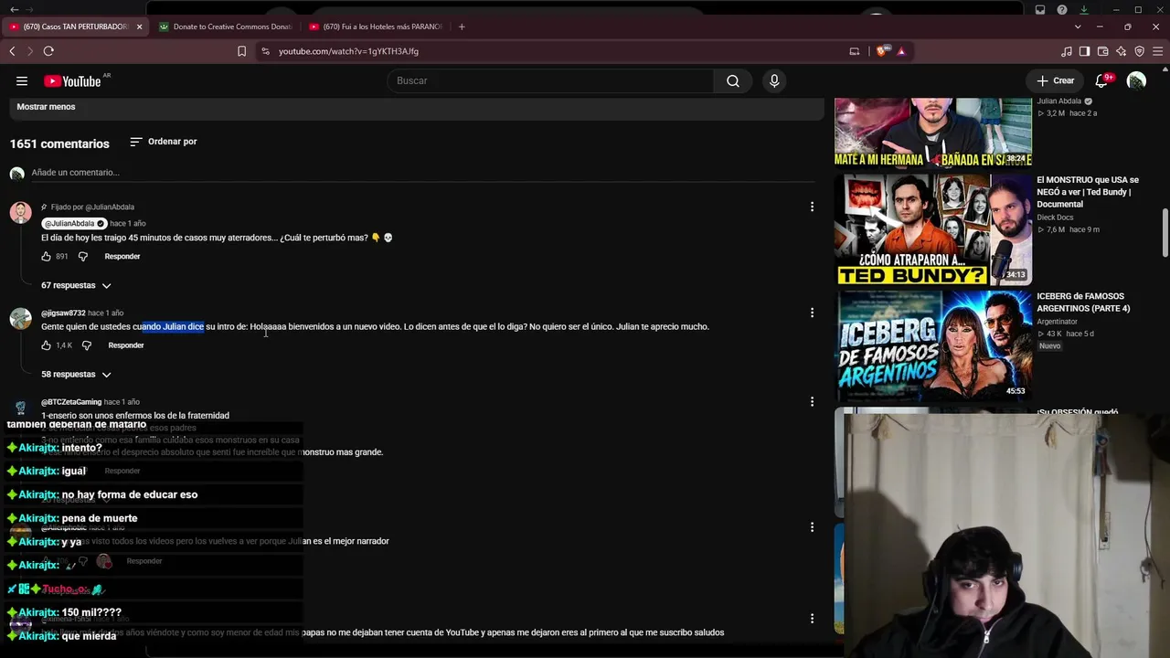Open site settings icon beside the URL
The height and width of the screenshot is (658, 1170).
pos(265,51)
